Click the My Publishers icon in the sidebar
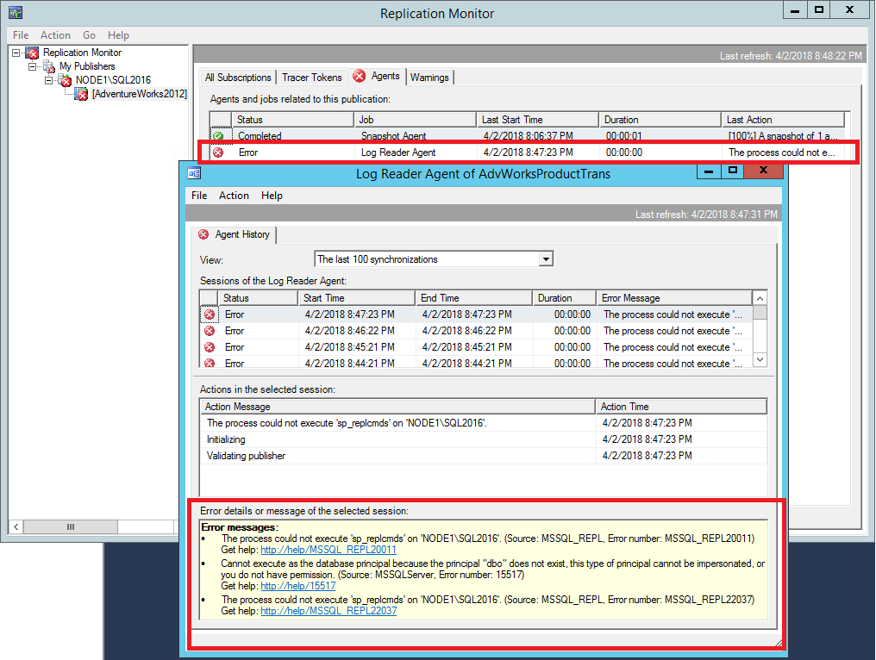The width and height of the screenshot is (876, 660). [48, 66]
